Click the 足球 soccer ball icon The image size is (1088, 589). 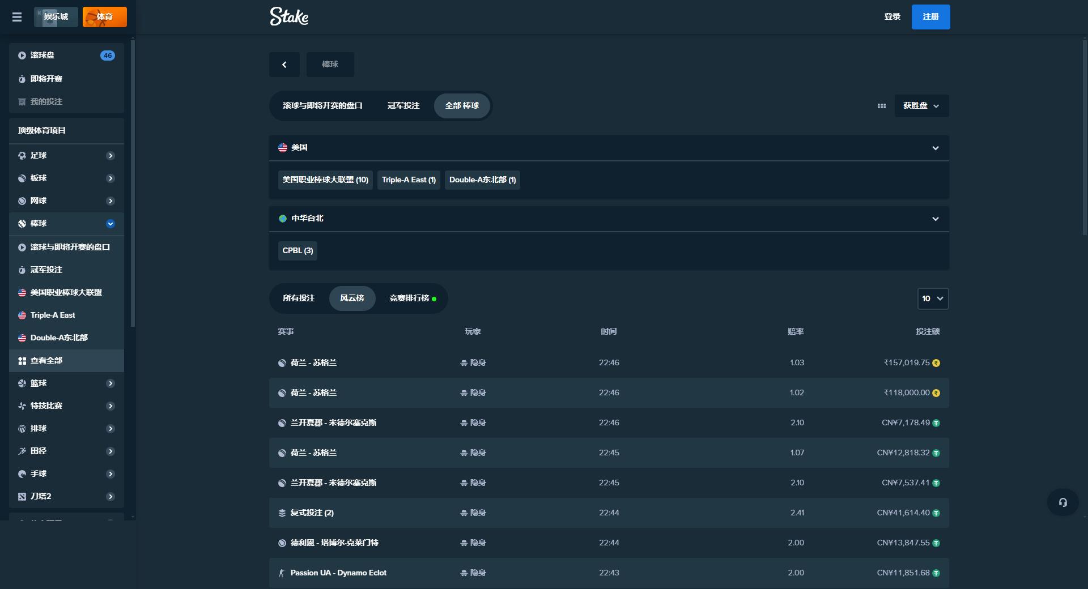22,156
